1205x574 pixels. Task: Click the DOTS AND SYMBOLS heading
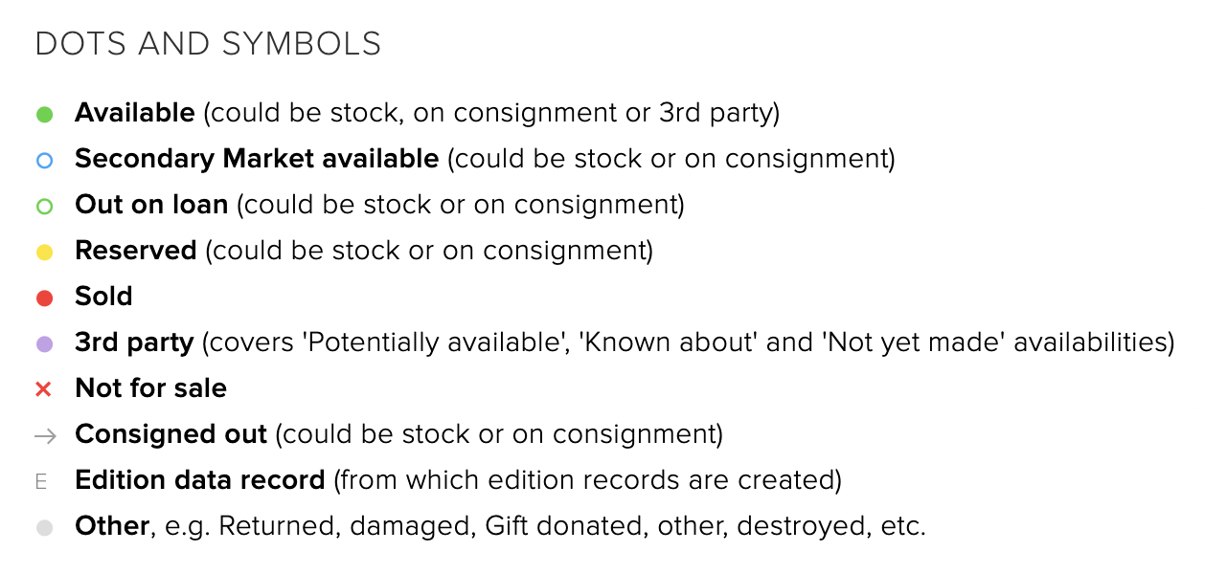coord(208,44)
